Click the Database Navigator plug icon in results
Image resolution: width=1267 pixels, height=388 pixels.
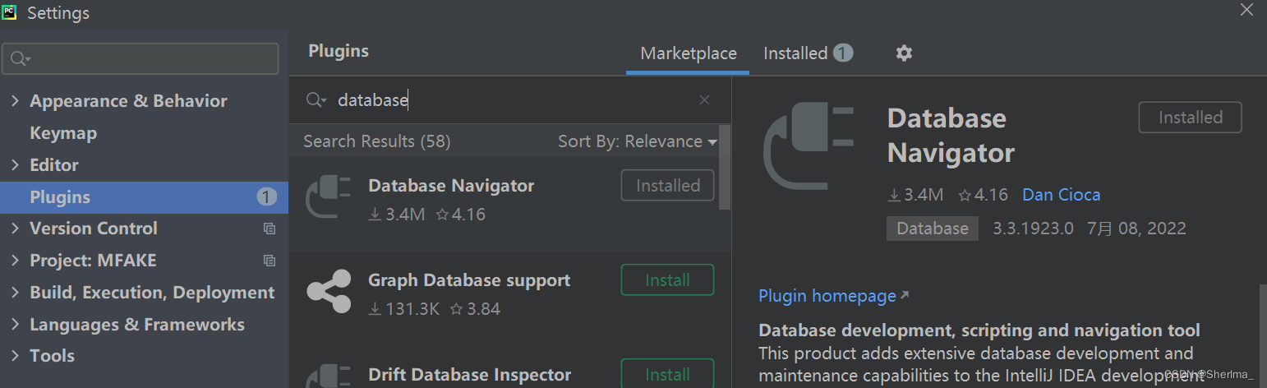(x=328, y=198)
